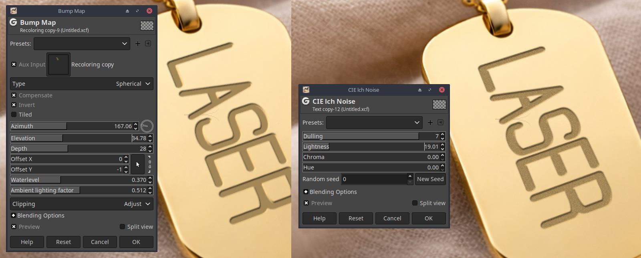Click the GIMP icon in Bump Map title bar
Viewport: 641px width, 258px height.
pyautogui.click(x=14, y=11)
